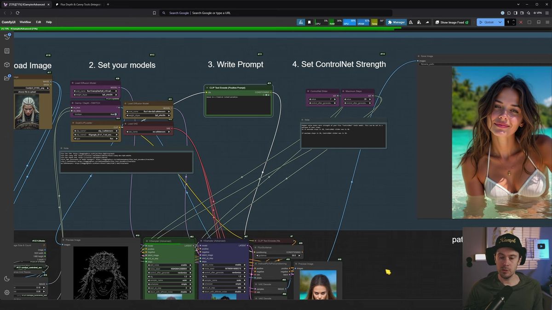Collapse the Save Image node via its dot
The image size is (552, 310).
point(419,56)
